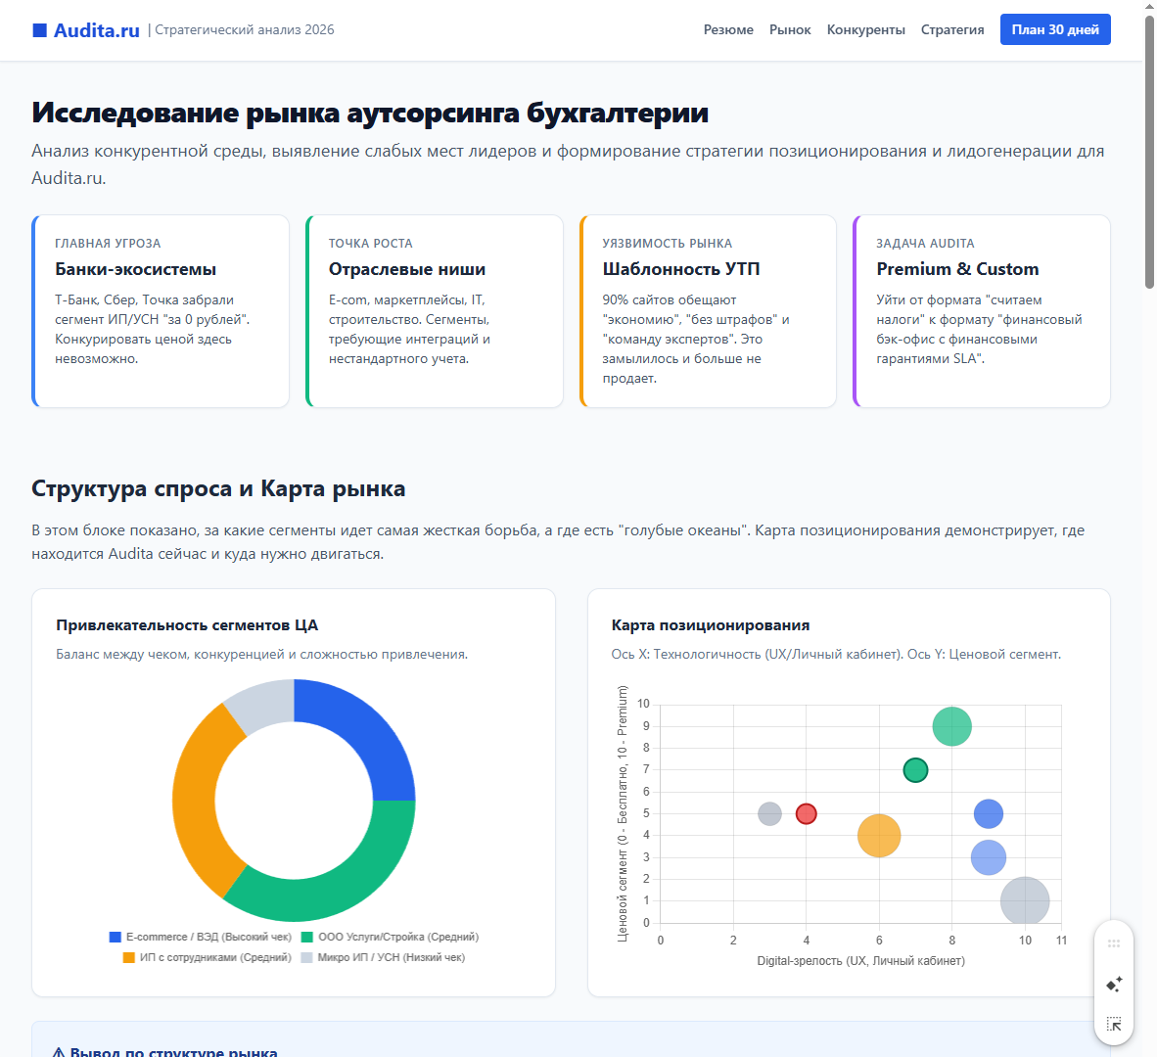Navigate to the Конкуренты section
The height and width of the screenshot is (1057, 1157).
click(x=865, y=29)
